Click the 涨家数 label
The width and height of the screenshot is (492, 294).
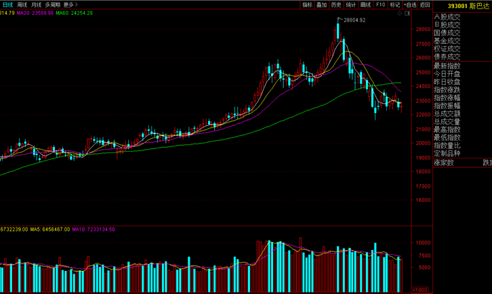[444, 163]
